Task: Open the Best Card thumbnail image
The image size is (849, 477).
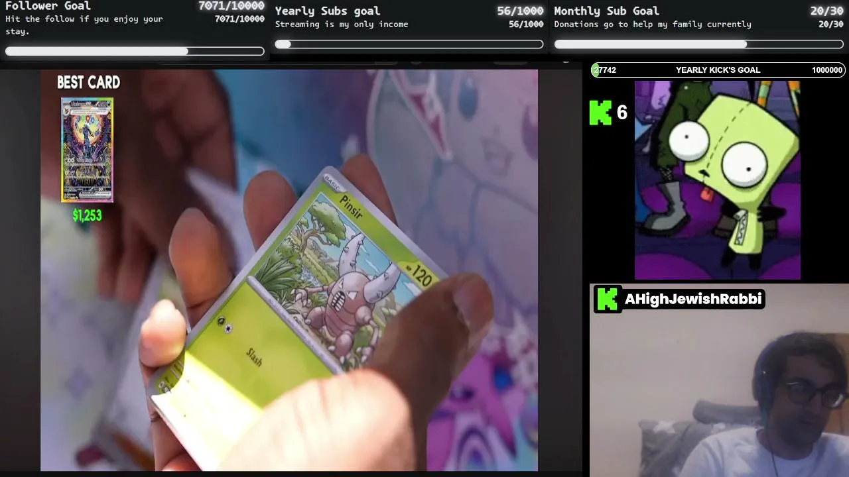Action: click(x=87, y=150)
